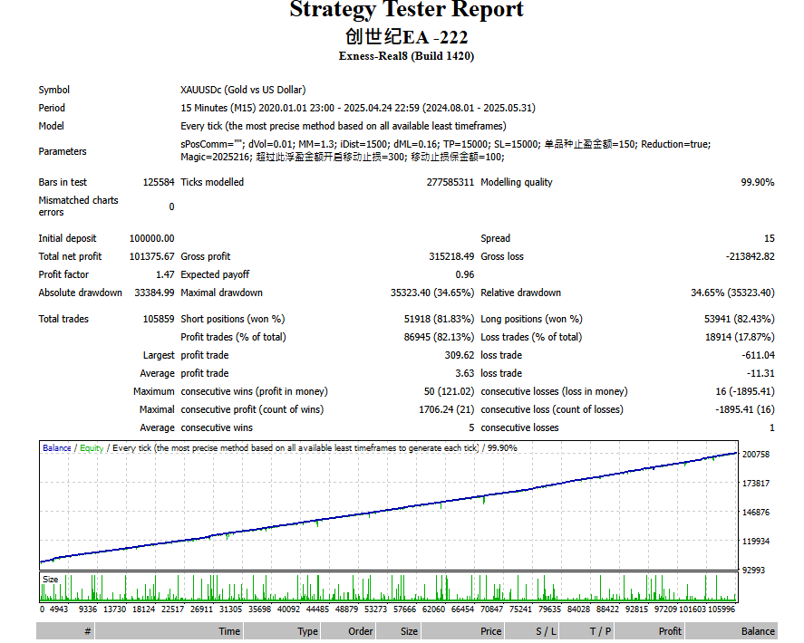Click the Order column header
This screenshot has width=804, height=643.
click(x=348, y=631)
